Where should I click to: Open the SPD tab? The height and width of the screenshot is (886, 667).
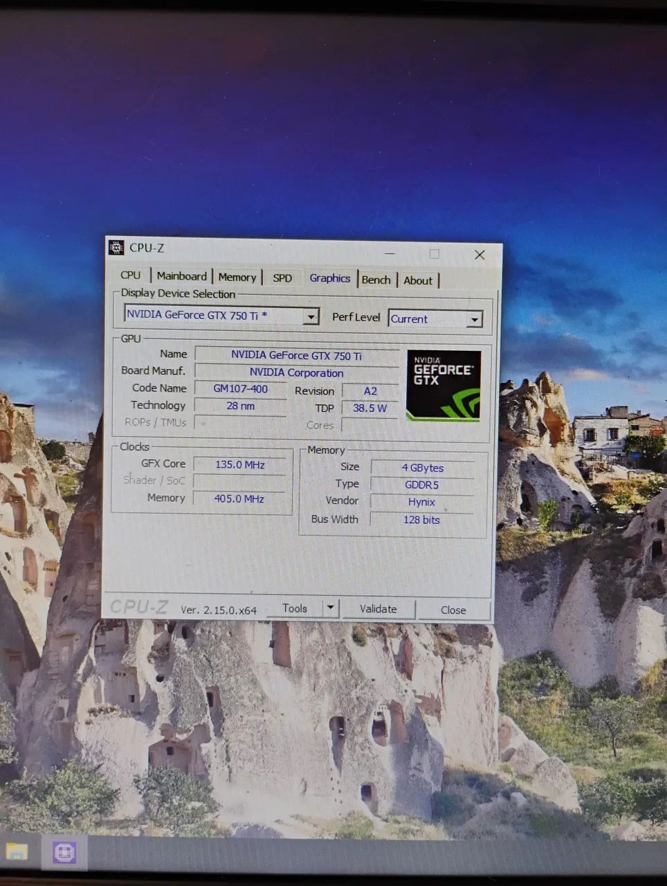point(282,277)
